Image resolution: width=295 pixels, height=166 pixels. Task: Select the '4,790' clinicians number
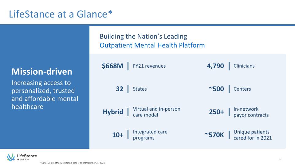click(x=215, y=66)
